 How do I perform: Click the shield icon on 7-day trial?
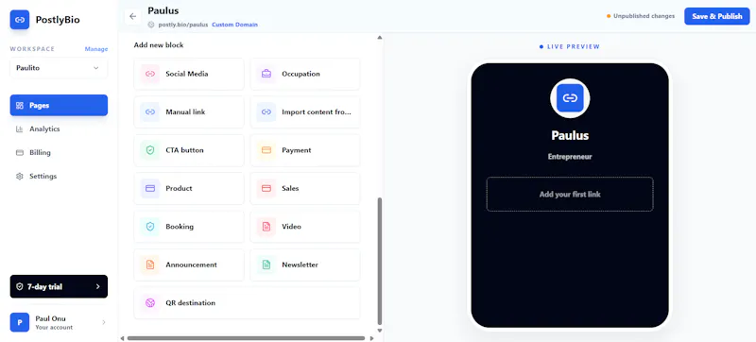(x=20, y=286)
